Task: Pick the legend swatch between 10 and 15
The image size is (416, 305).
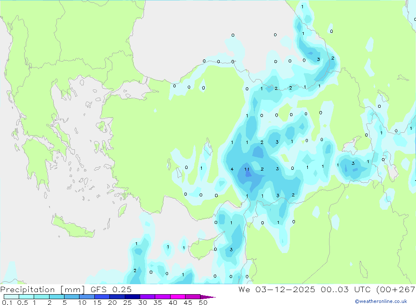Action: [x=87, y=297]
